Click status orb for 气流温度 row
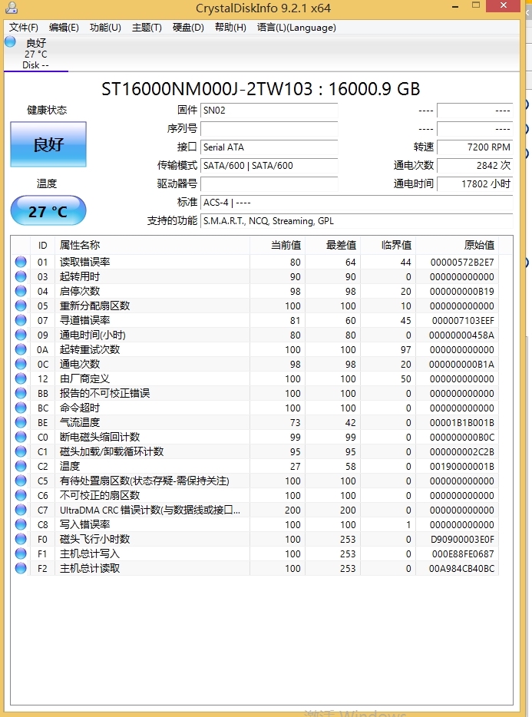This screenshot has height=717, width=532. pos(21,422)
